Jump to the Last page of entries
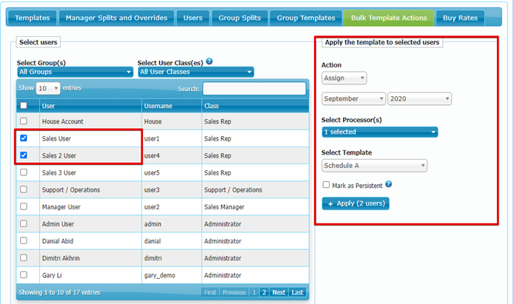This screenshot has width=514, height=304. pyautogui.click(x=297, y=292)
